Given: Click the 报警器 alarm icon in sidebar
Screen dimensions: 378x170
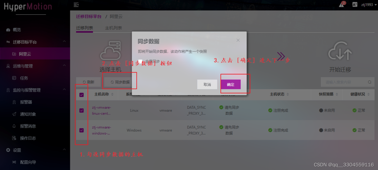Looking at the screenshot, I should tap(14, 102).
